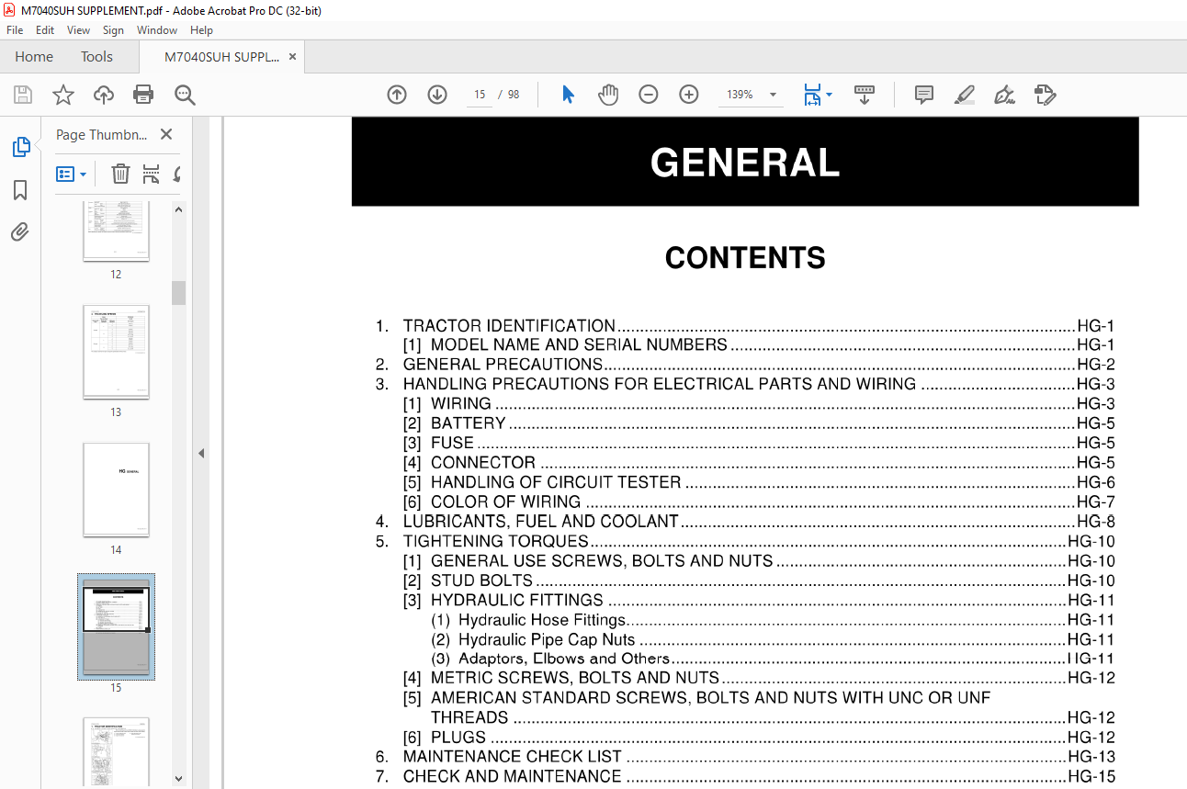Open the View menu

click(x=78, y=30)
